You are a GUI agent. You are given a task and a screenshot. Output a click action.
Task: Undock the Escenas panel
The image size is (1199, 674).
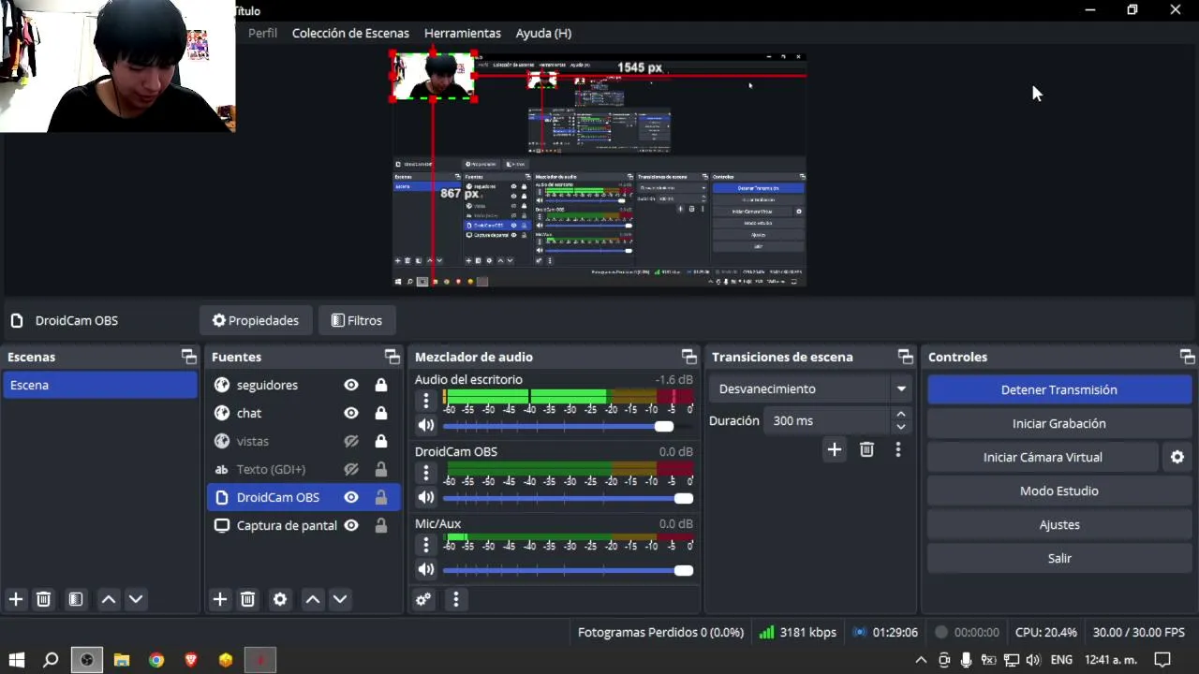pos(189,357)
